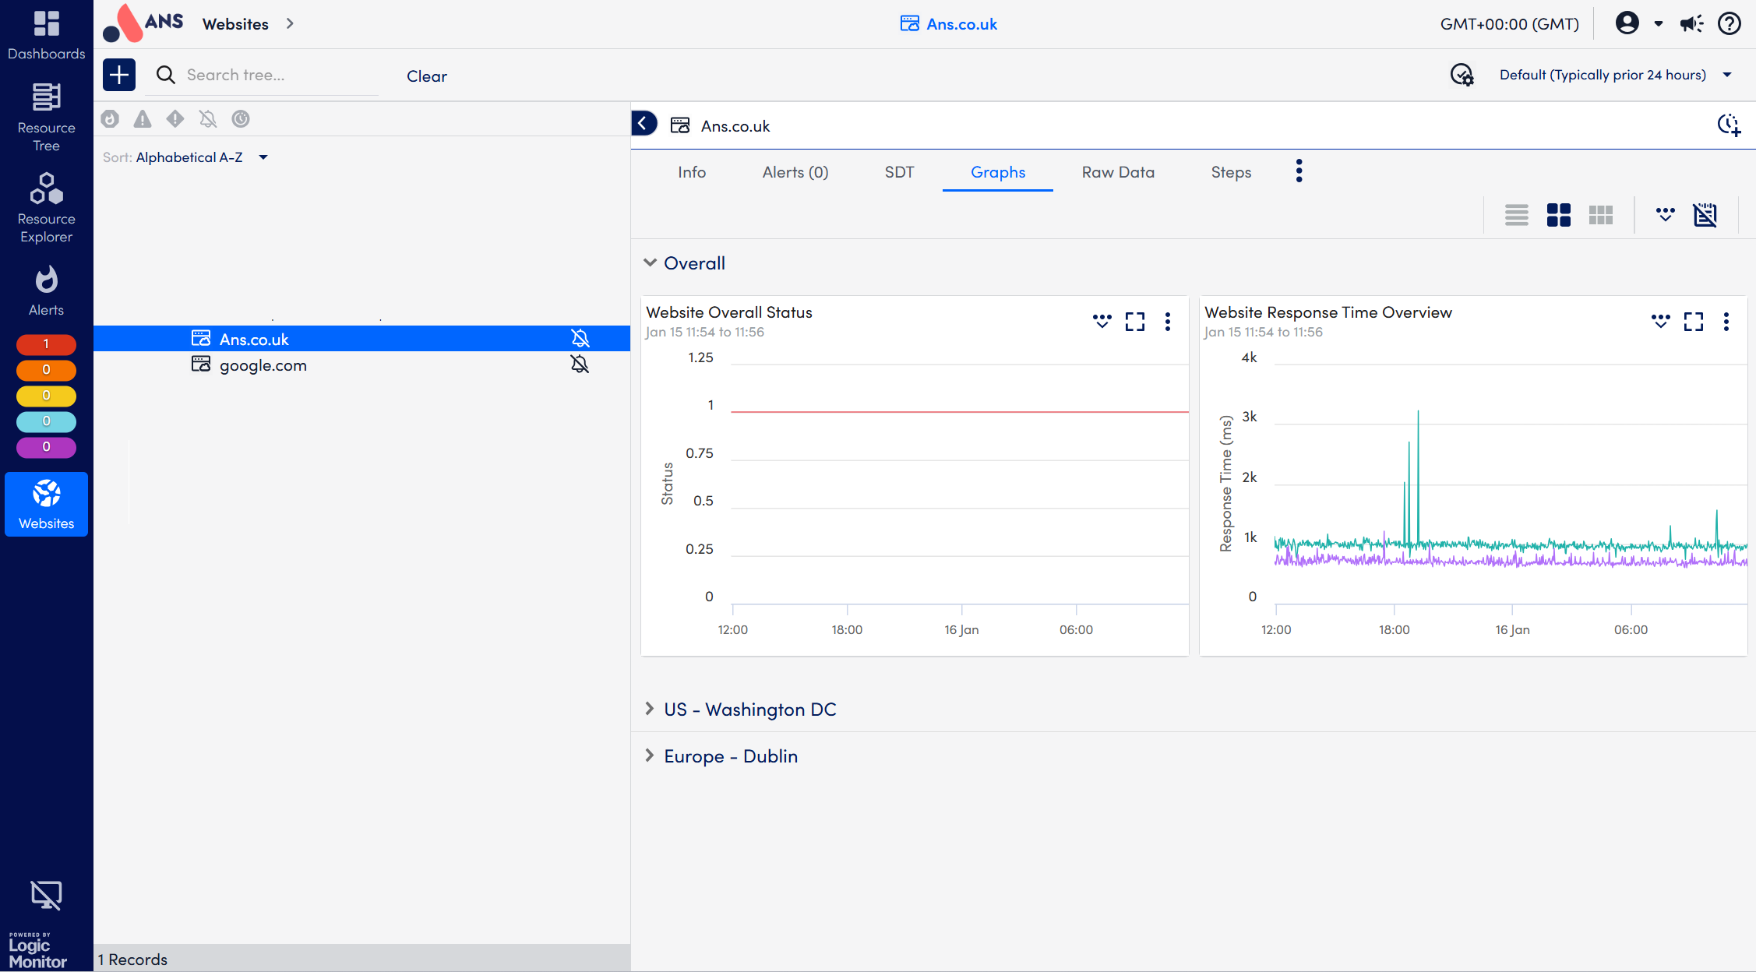Expand the US - Washington DC section
Image resolution: width=1756 pixels, height=972 pixels.
coord(749,710)
